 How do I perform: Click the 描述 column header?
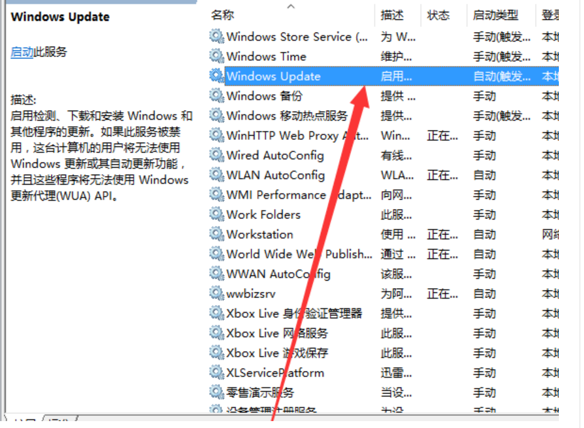pos(392,15)
